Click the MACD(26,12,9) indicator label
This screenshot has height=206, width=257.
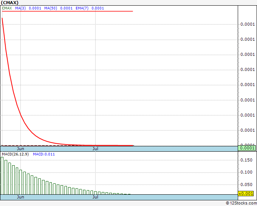coord(15,154)
